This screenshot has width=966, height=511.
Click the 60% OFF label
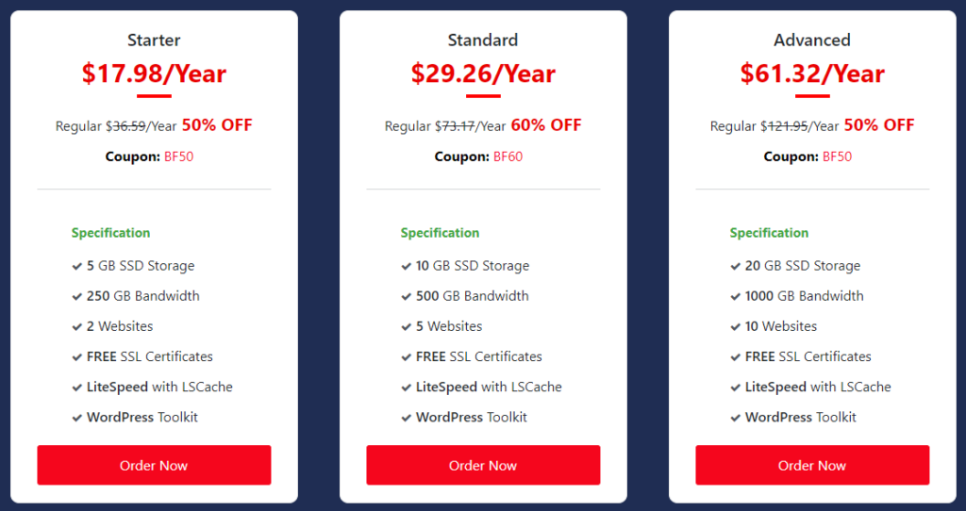click(546, 125)
